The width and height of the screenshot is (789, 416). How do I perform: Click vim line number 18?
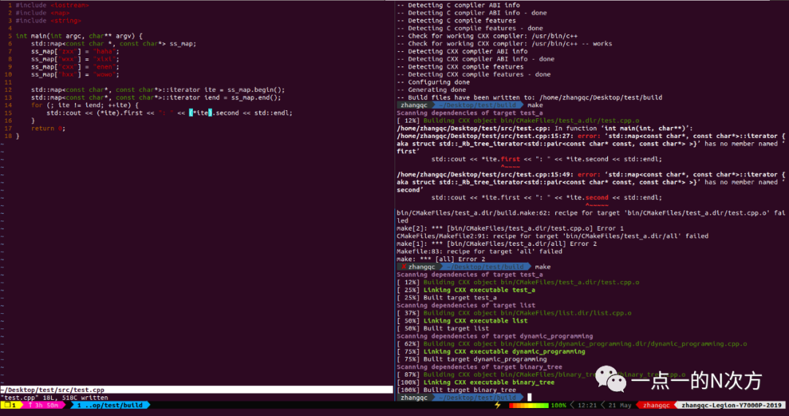pyautogui.click(x=9, y=136)
